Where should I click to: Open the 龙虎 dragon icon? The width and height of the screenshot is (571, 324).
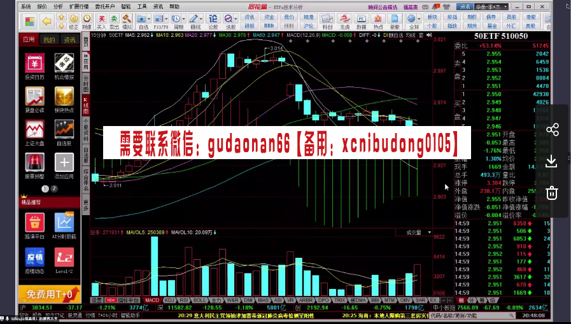click(x=344, y=22)
